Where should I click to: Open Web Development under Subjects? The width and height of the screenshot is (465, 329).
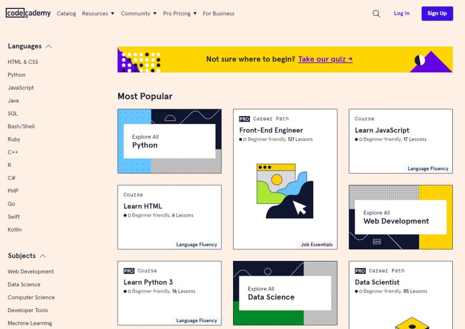tap(31, 271)
